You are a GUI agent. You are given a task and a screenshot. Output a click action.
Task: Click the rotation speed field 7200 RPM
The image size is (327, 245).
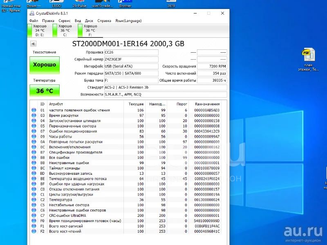click(x=212, y=66)
